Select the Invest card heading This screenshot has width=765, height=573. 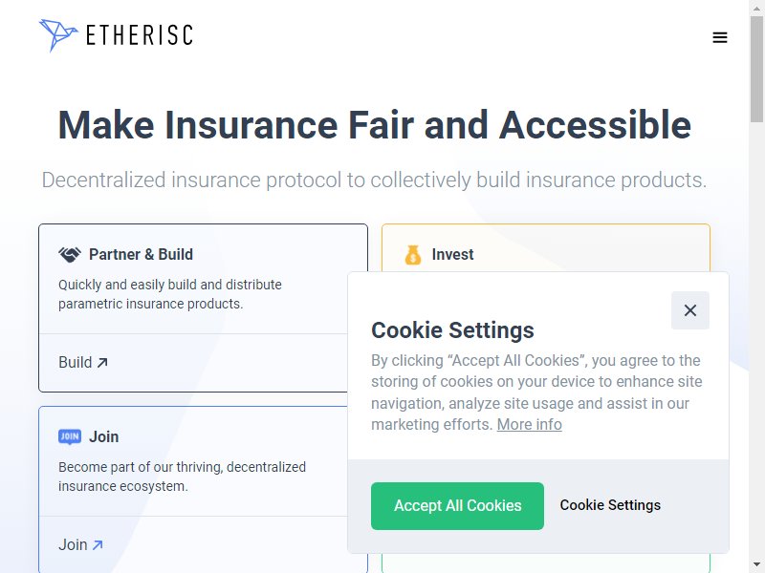coord(452,254)
